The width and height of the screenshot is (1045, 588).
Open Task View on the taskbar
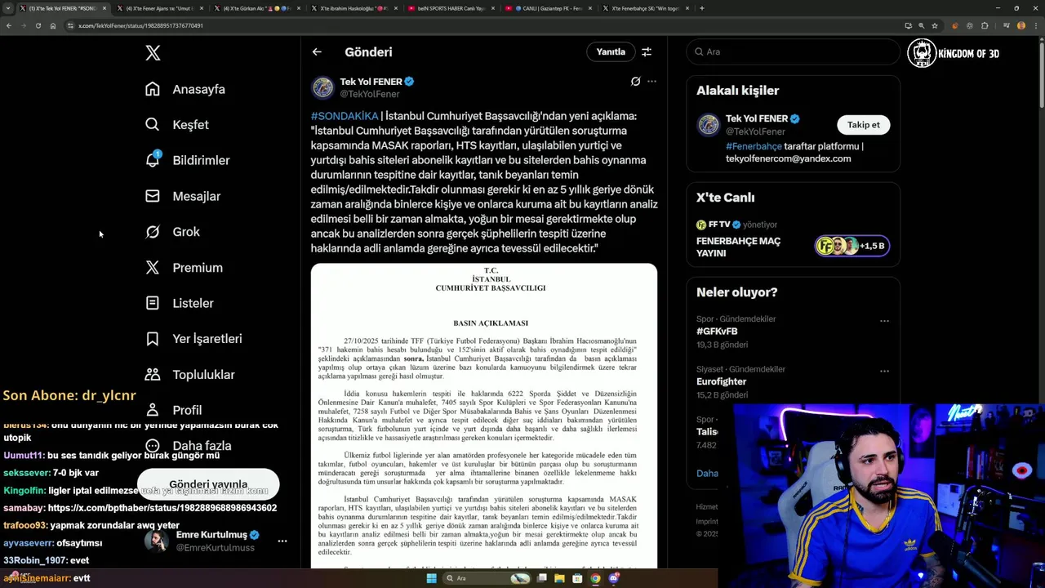click(542, 578)
